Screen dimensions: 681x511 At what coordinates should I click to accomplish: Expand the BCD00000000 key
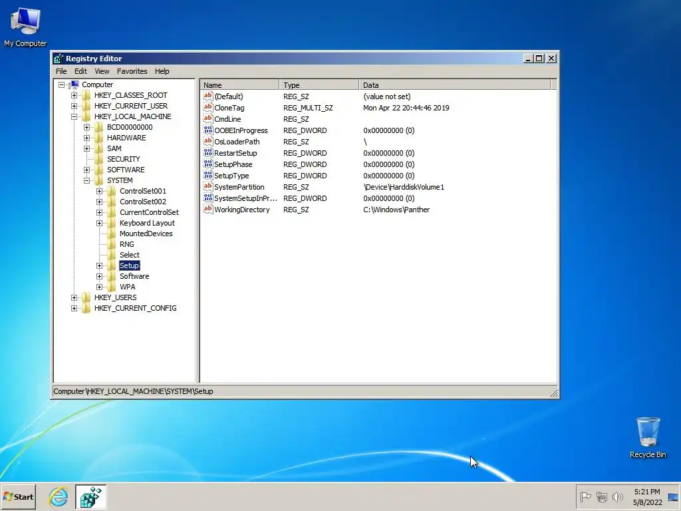[x=86, y=127]
